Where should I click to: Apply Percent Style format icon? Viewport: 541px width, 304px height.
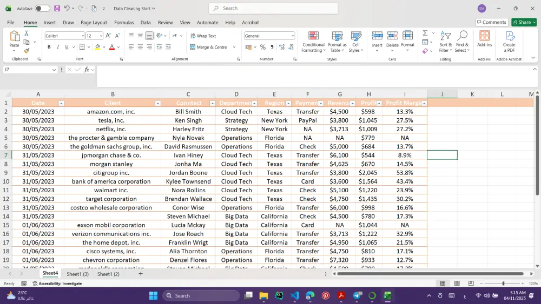263,47
